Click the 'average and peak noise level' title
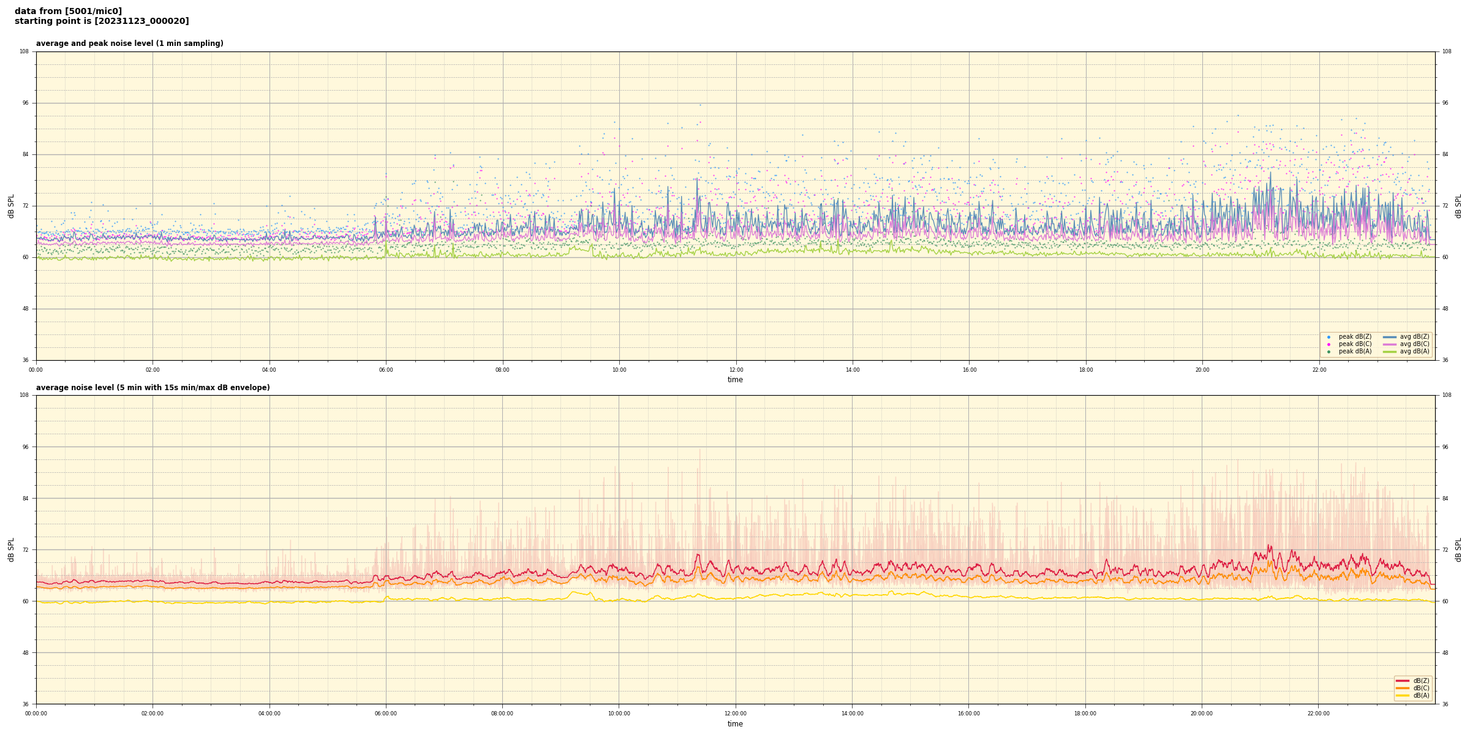 tap(129, 43)
